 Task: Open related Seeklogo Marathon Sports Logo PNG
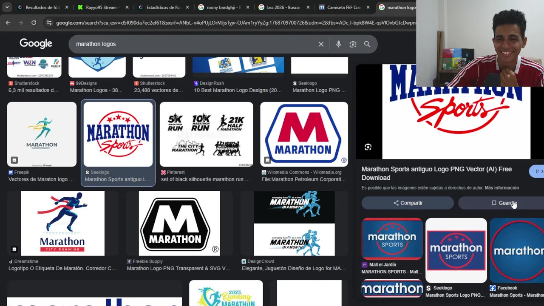(x=456, y=250)
